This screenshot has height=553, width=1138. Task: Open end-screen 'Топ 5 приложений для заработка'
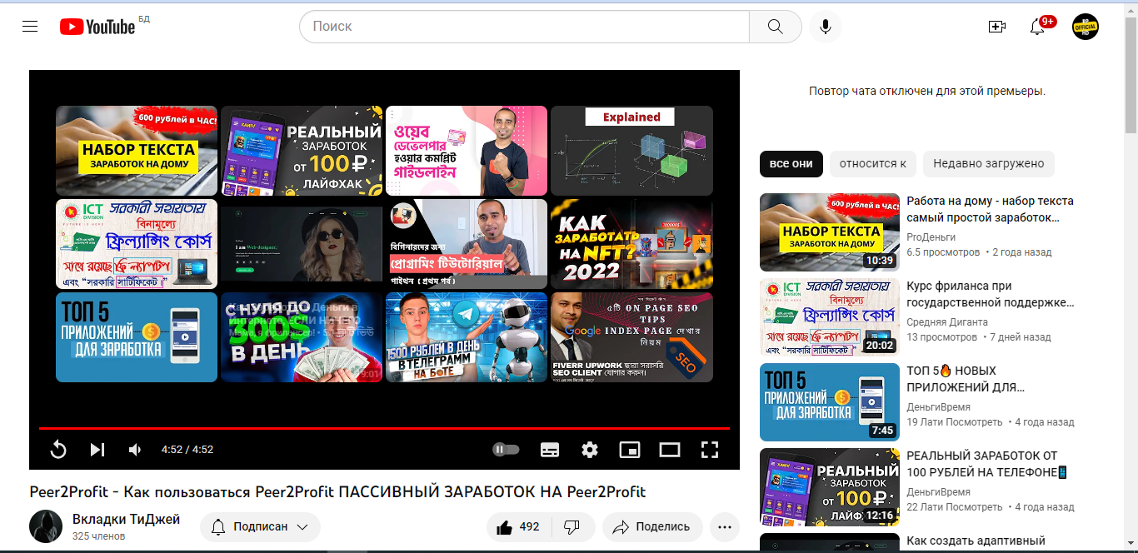point(137,337)
